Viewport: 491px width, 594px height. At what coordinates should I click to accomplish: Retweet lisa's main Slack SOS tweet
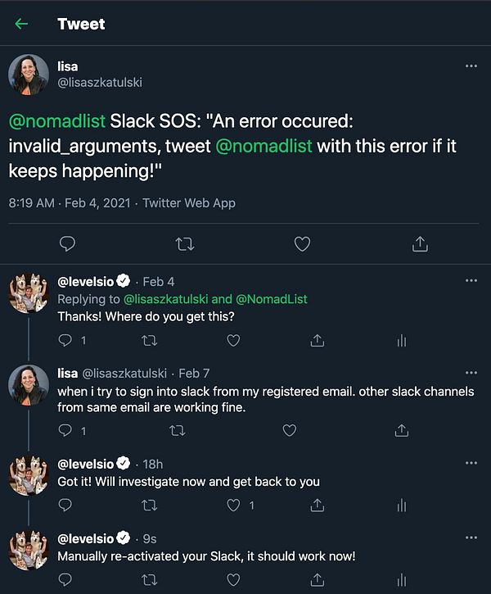(x=186, y=243)
